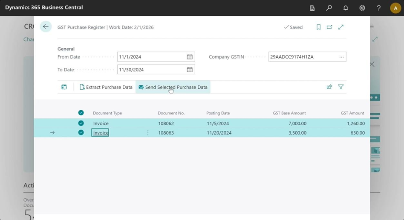404x220 pixels.
Task: Show more options for row 108063
Action: click(x=148, y=133)
